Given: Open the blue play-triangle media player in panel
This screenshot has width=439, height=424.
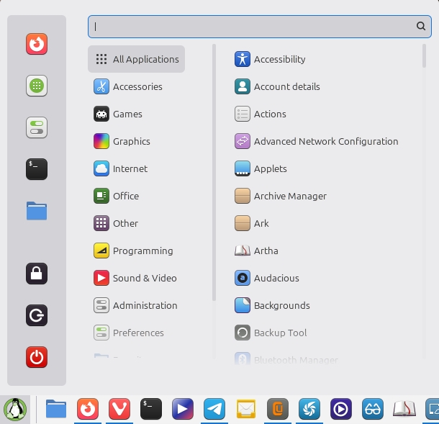Looking at the screenshot, I should click(x=183, y=409).
